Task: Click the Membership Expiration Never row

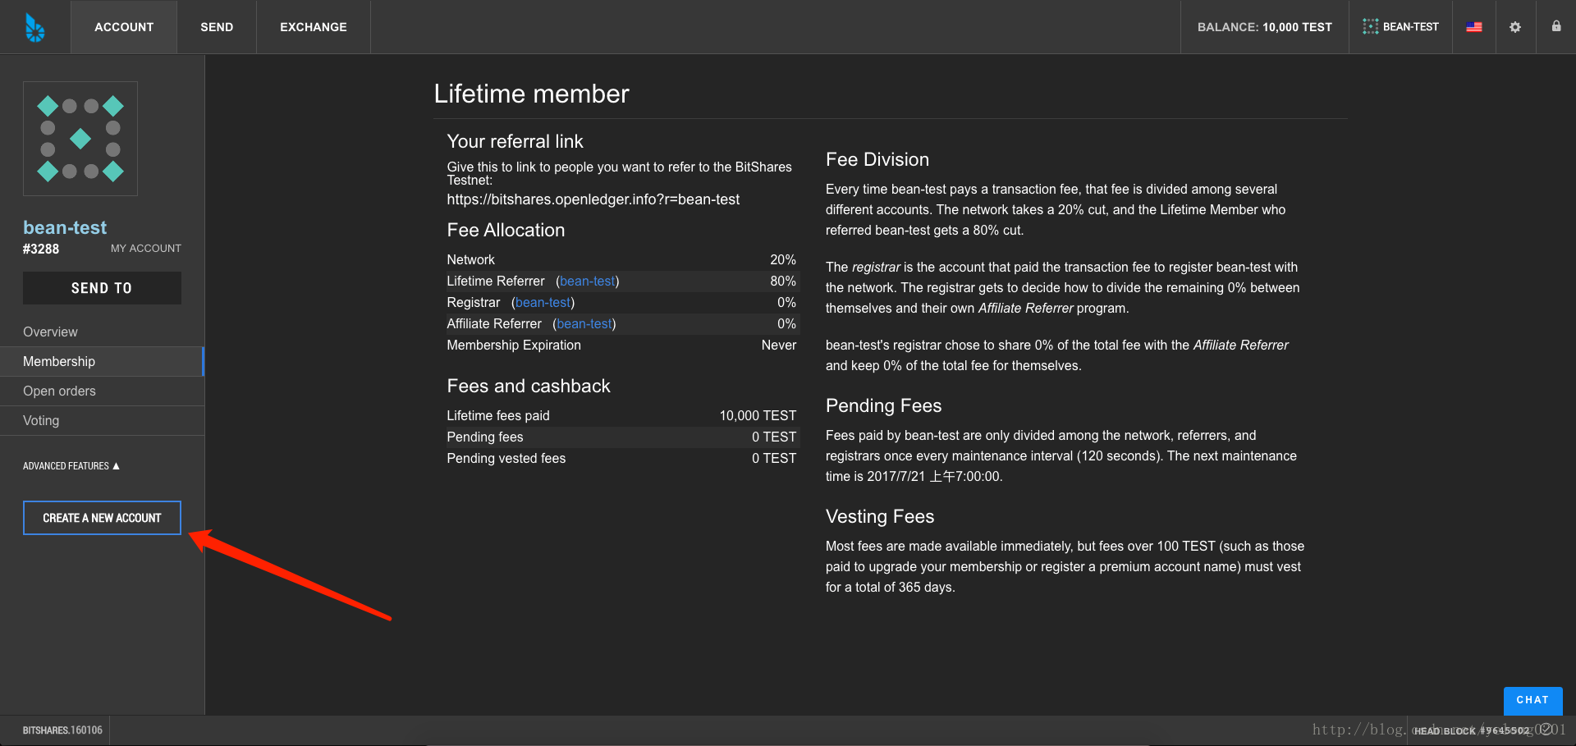Action: (621, 345)
